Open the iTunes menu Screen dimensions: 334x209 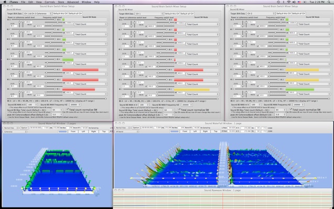tap(14, 2)
